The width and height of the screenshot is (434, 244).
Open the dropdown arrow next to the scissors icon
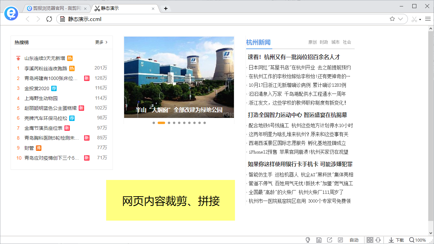pos(420,19)
